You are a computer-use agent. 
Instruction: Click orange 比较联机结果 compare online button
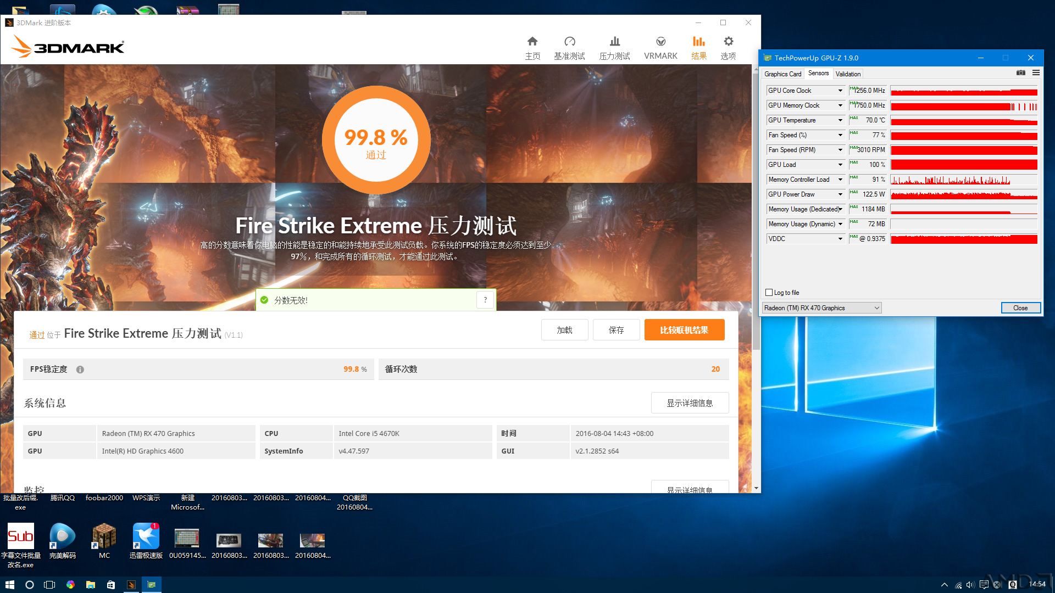(684, 330)
